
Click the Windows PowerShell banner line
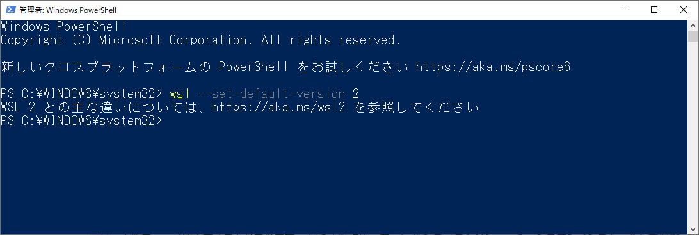click(x=64, y=27)
